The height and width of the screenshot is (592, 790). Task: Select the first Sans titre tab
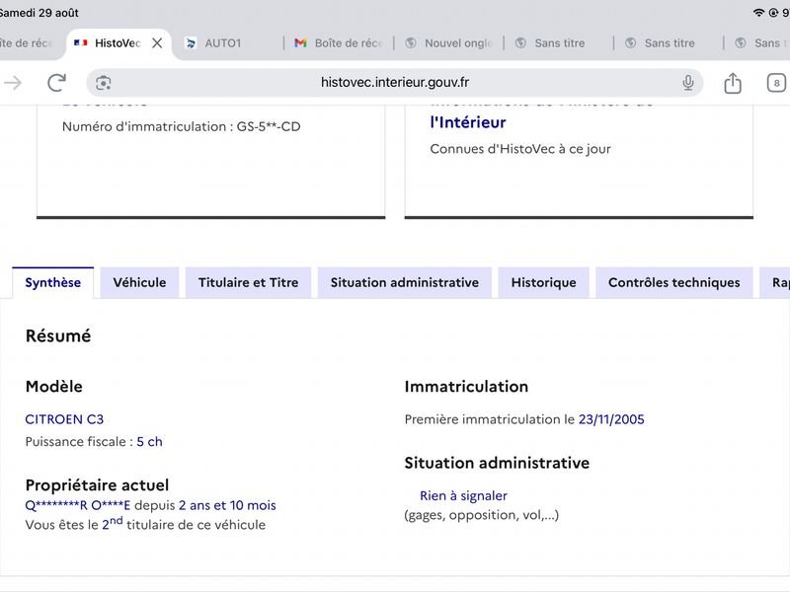point(558,43)
